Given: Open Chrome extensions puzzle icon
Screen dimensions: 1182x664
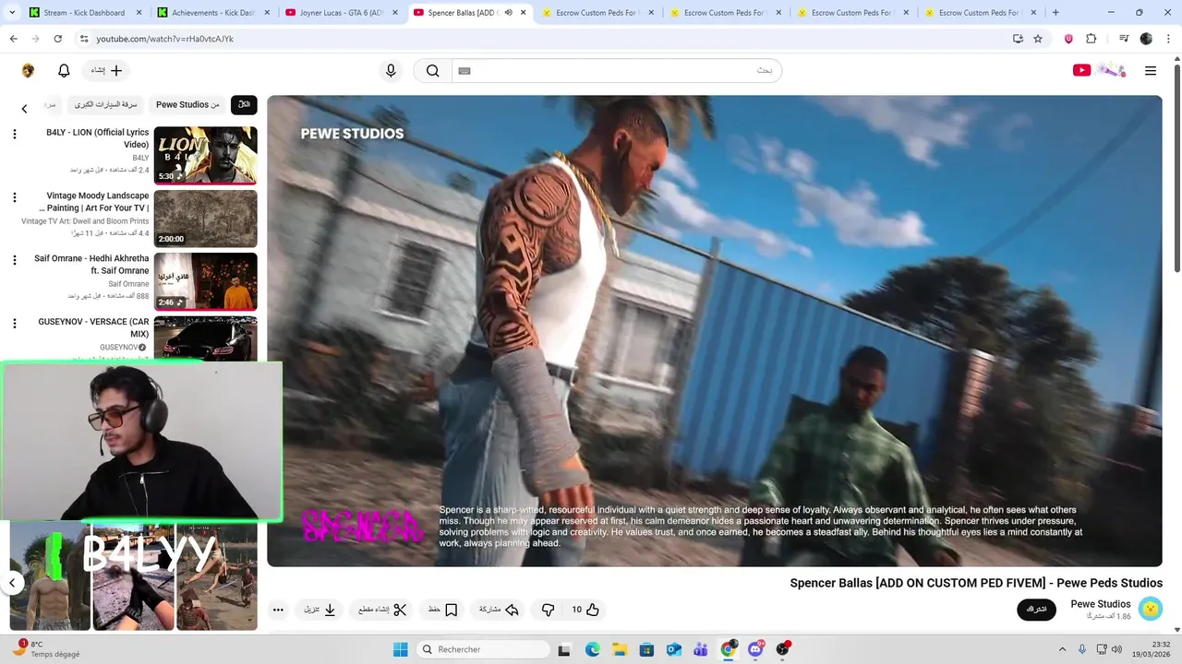Looking at the screenshot, I should coord(1092,39).
